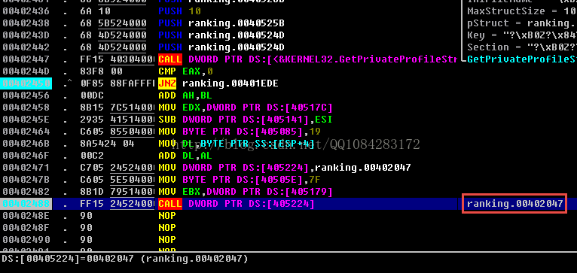Click address 0040246F
Screen dimensions: 577x273
26,156
